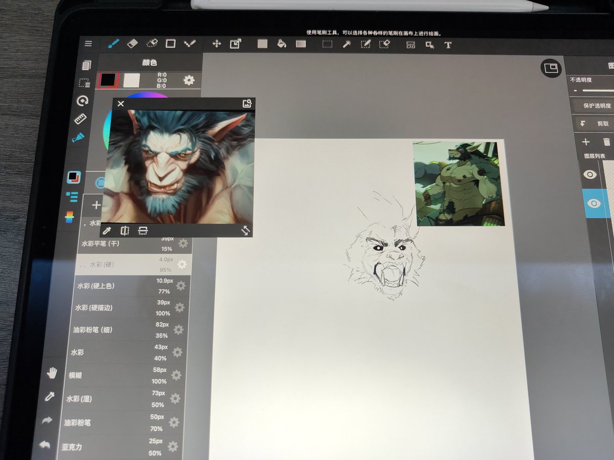Open the Transform tool
This screenshot has height=460, width=614.
(235, 44)
